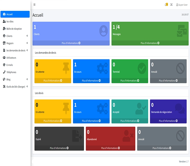Image resolution: width=190 pixels, height=166 pixels.
Task: Open more info on the Expiré card
Action: (59, 148)
